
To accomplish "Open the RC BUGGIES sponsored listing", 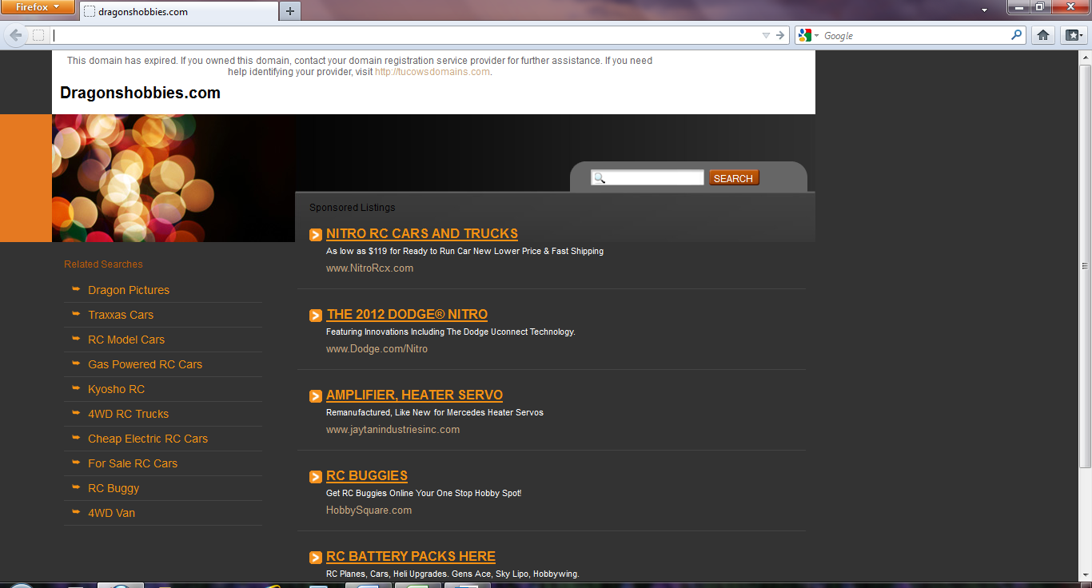I will [367, 476].
